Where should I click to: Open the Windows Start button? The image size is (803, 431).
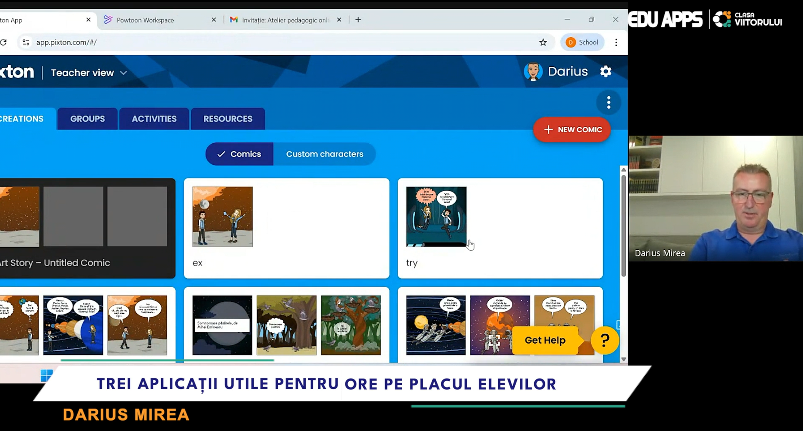[x=47, y=375]
